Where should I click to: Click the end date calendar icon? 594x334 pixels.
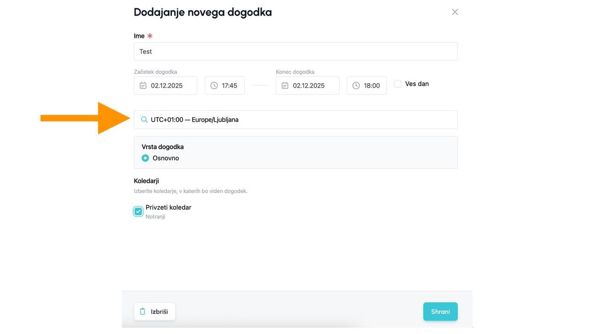pos(285,86)
